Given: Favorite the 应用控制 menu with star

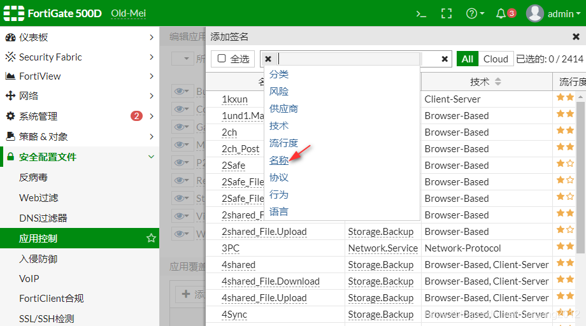Looking at the screenshot, I should tap(151, 238).
